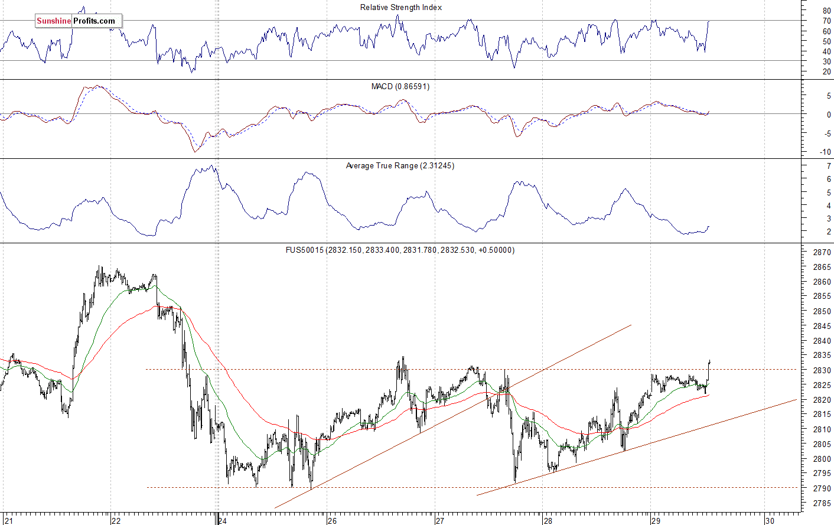Click date label 22 on time axis
Screen dimensions: 834x525
point(116,521)
